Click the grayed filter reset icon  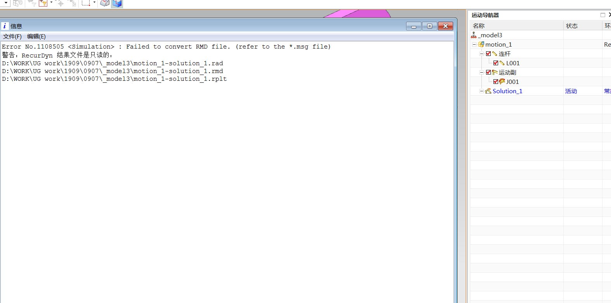(x=32, y=3)
